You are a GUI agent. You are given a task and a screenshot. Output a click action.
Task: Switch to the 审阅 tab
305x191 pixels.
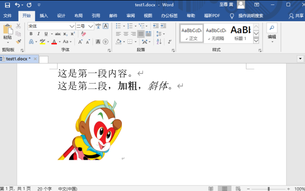coord(130,16)
